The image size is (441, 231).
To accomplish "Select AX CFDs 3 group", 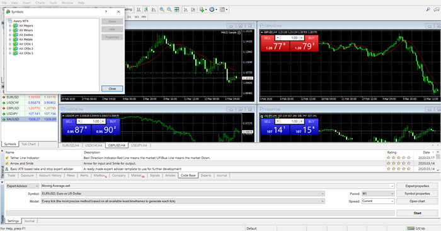I will (x=26, y=53).
